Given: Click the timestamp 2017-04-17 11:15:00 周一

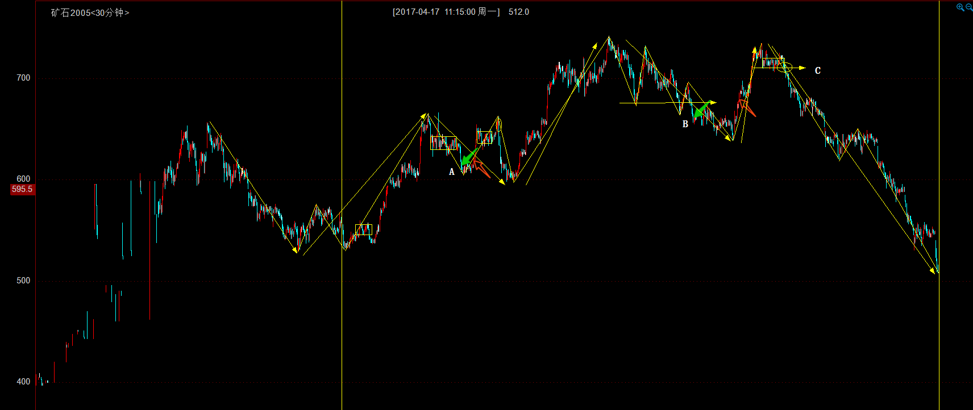Looking at the screenshot, I should point(446,12).
